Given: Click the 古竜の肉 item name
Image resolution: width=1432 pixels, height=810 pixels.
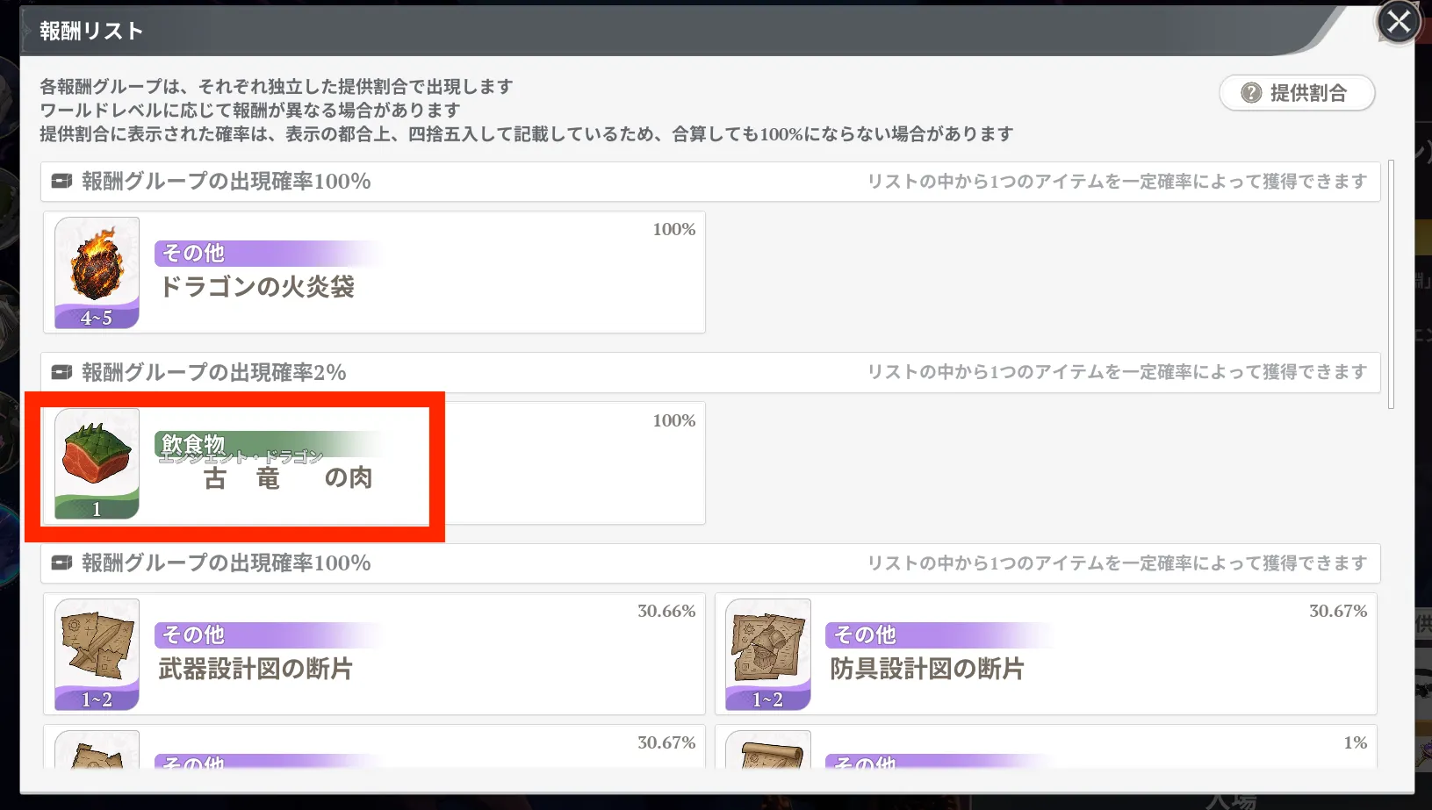Looking at the screenshot, I should pyautogui.click(x=287, y=478).
